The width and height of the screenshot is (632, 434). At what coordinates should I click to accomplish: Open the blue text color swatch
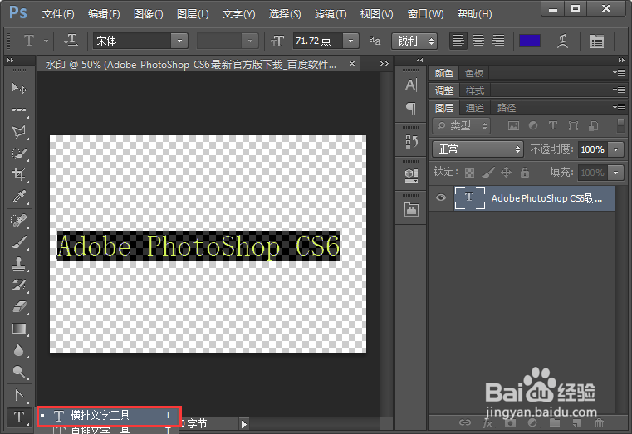[530, 41]
